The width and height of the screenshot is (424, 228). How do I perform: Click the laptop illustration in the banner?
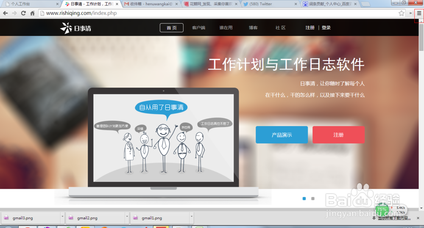(163, 143)
